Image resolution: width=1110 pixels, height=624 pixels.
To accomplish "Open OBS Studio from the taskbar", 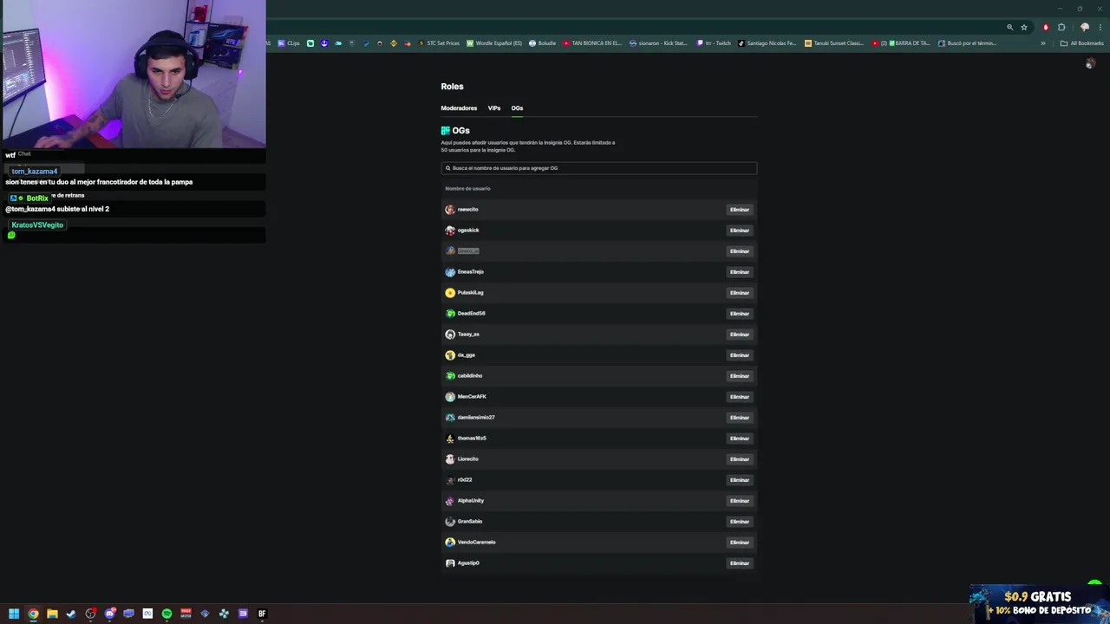I will [90, 614].
